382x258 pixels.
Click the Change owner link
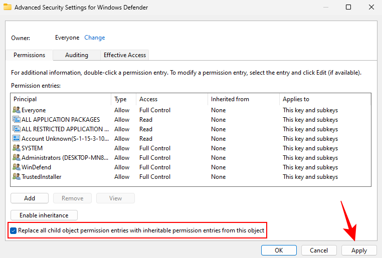coord(95,38)
